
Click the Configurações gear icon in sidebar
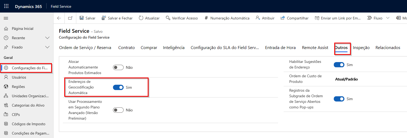click(x=6, y=68)
